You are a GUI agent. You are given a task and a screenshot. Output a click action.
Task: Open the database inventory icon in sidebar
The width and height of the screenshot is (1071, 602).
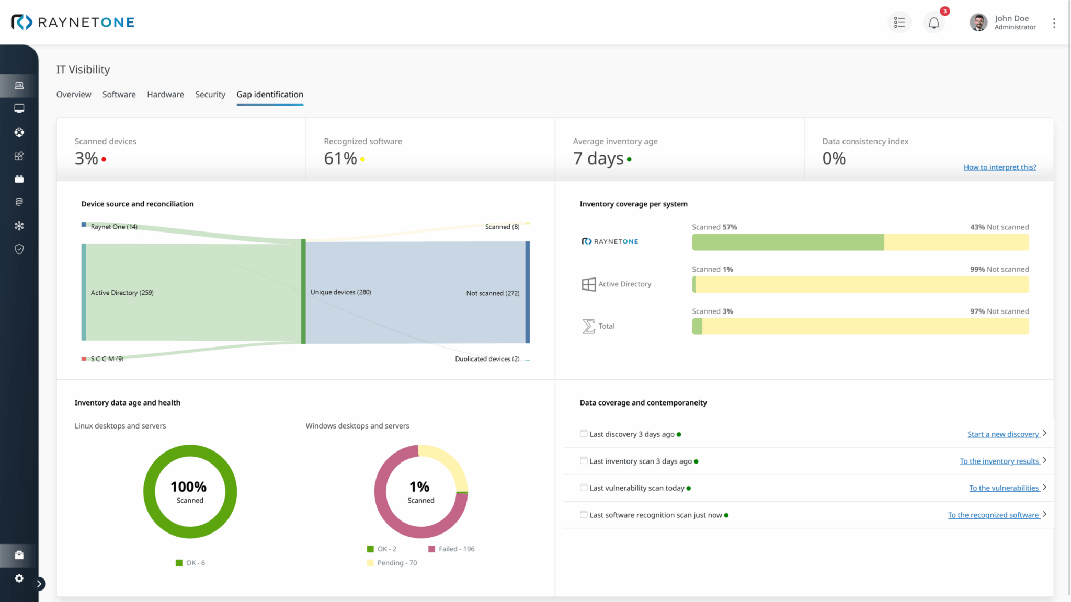[x=19, y=201]
